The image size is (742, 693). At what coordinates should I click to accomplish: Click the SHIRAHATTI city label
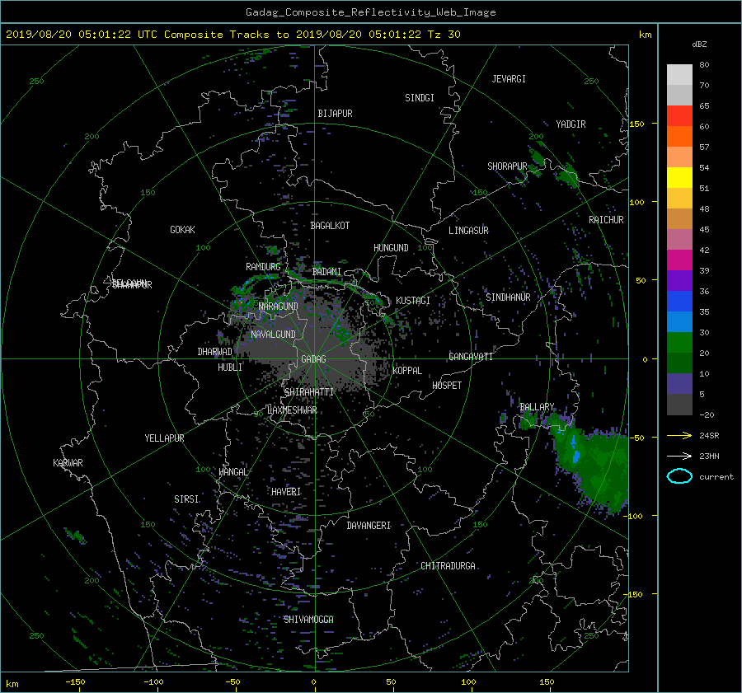308,391
